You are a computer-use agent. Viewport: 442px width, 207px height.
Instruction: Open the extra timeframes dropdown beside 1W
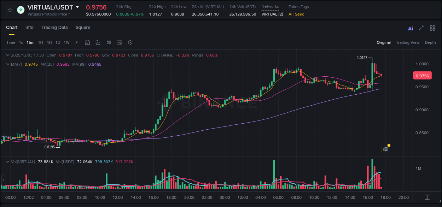click(76, 42)
